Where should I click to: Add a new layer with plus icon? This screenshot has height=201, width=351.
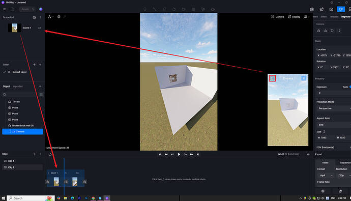[x=34, y=65]
